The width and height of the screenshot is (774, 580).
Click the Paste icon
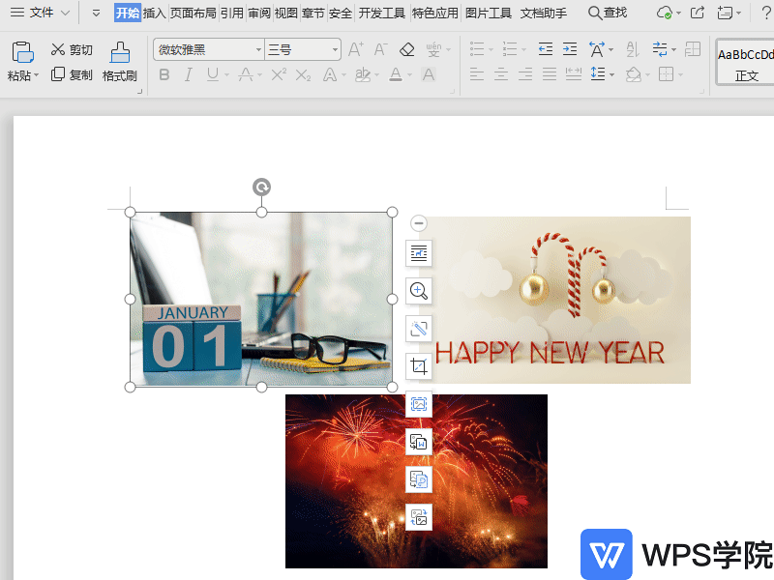click(x=22, y=52)
